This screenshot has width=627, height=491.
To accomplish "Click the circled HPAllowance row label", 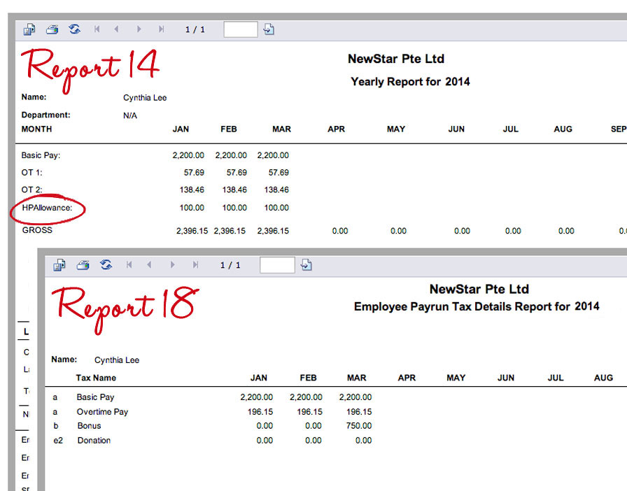I will 48,208.
